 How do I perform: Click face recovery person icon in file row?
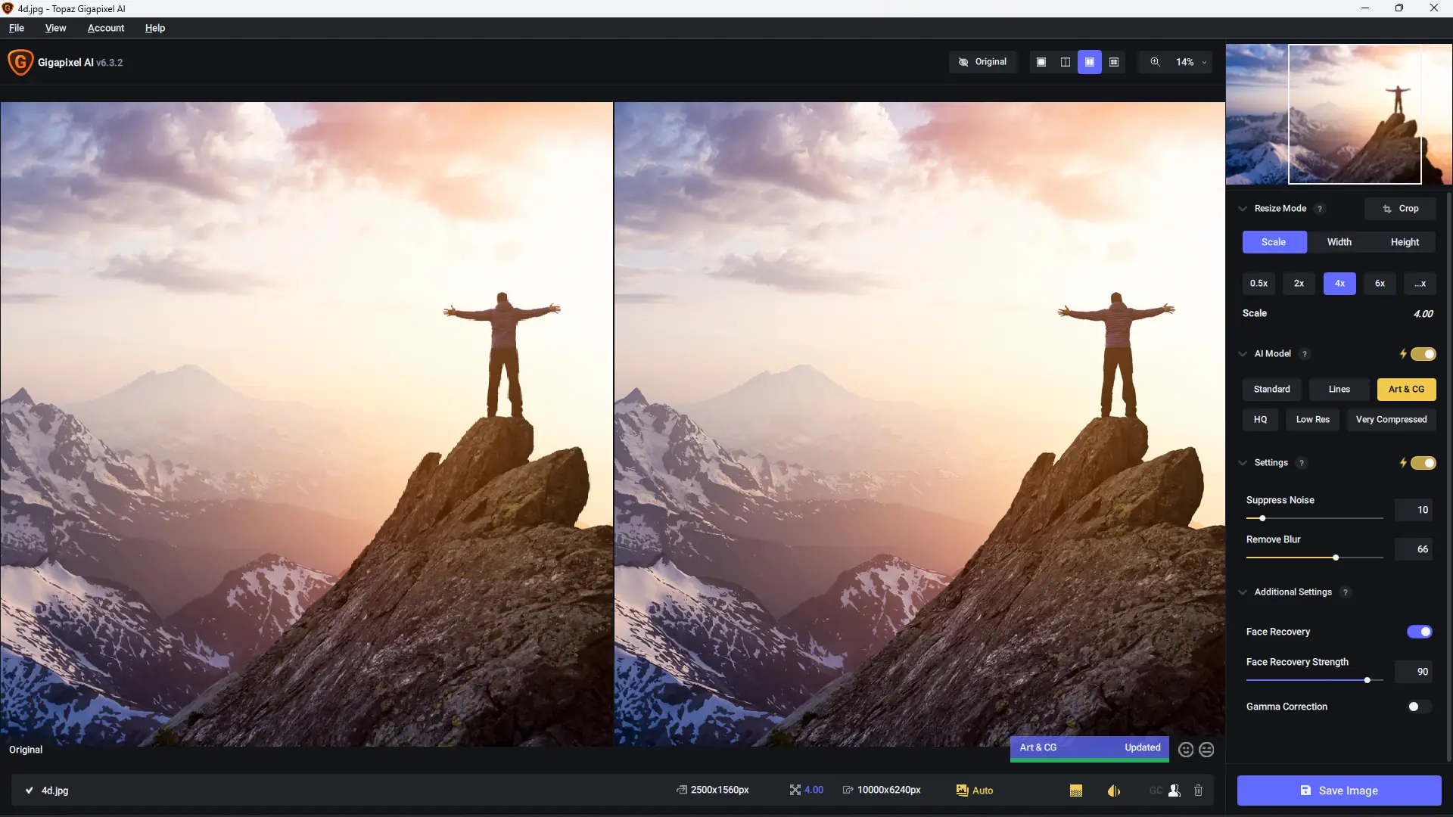tap(1175, 790)
